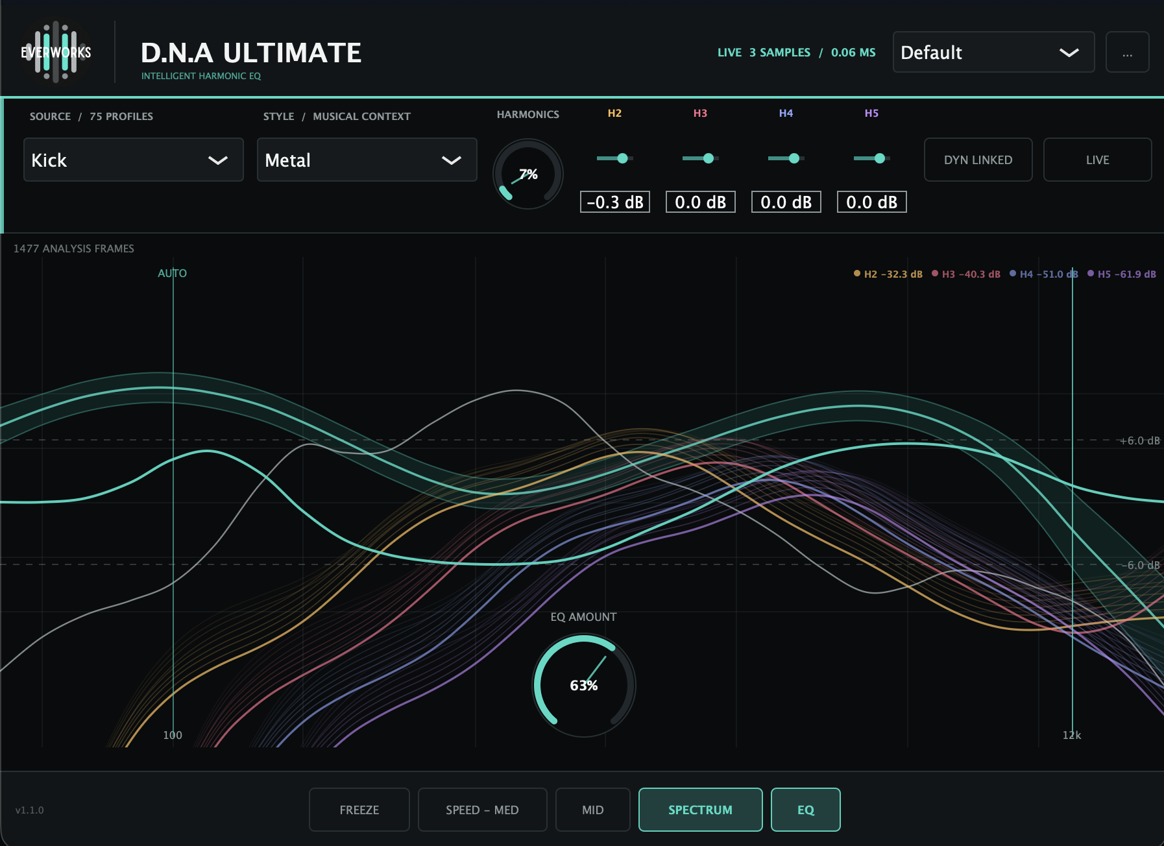The width and height of the screenshot is (1164, 846).
Task: Click the MID channel button
Action: tap(592, 810)
